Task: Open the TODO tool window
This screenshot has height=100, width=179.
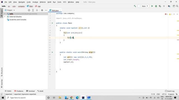Action: click(8, 91)
